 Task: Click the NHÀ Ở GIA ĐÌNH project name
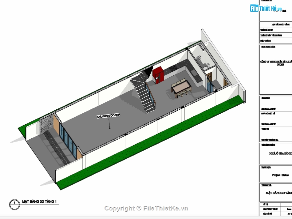tap(280, 153)
